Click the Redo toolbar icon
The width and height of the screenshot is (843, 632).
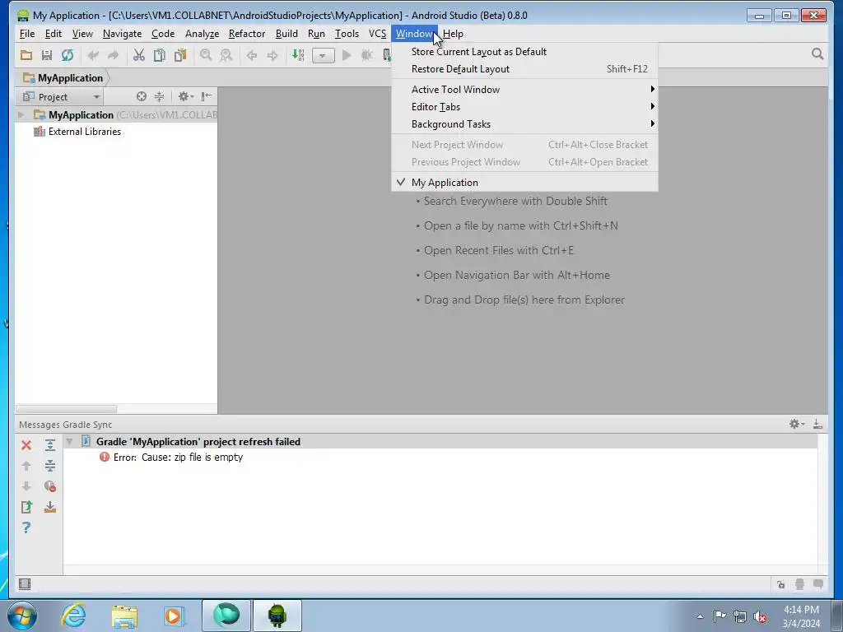pos(113,55)
